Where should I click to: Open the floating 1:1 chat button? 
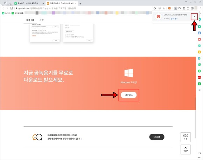click(x=185, y=137)
